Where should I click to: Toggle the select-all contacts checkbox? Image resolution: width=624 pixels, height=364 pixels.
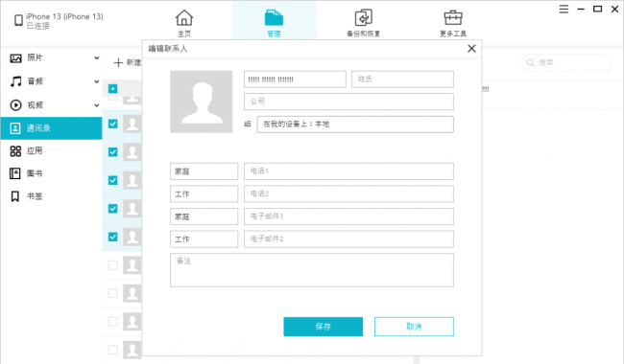(x=113, y=88)
